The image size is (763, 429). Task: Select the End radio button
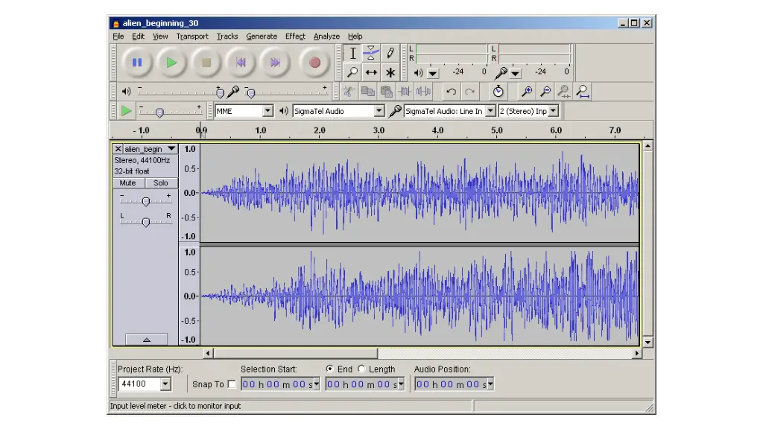329,369
